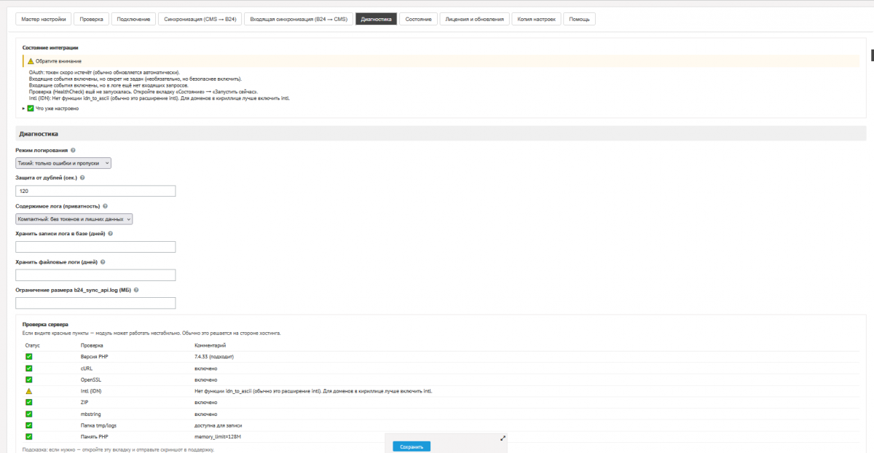
Task: Click the warning triangle beside Обратите внимание
Action: pyautogui.click(x=31, y=61)
